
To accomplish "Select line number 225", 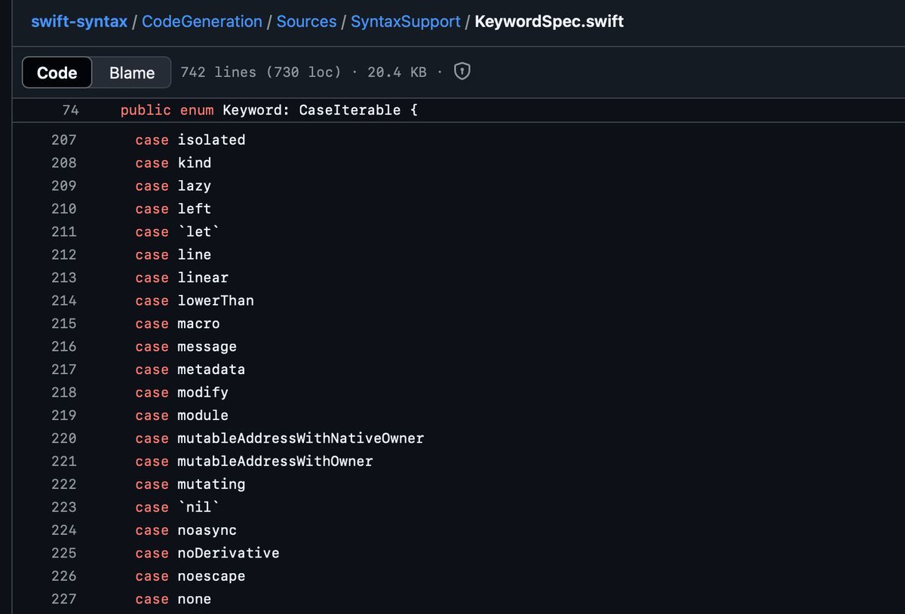I will point(64,553).
